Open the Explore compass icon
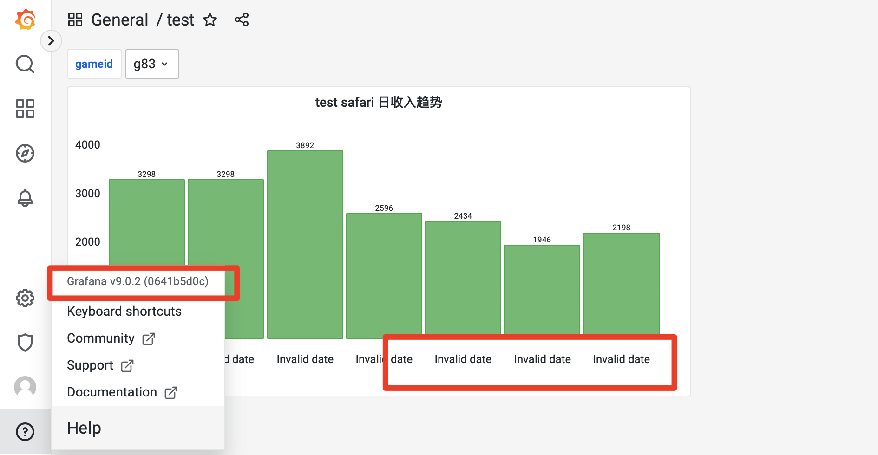 click(25, 153)
